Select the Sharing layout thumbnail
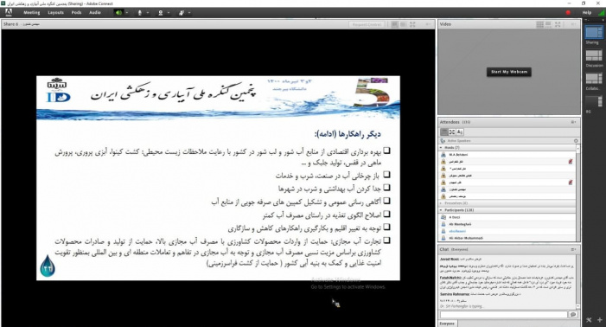The image size is (606, 327). coord(594,32)
